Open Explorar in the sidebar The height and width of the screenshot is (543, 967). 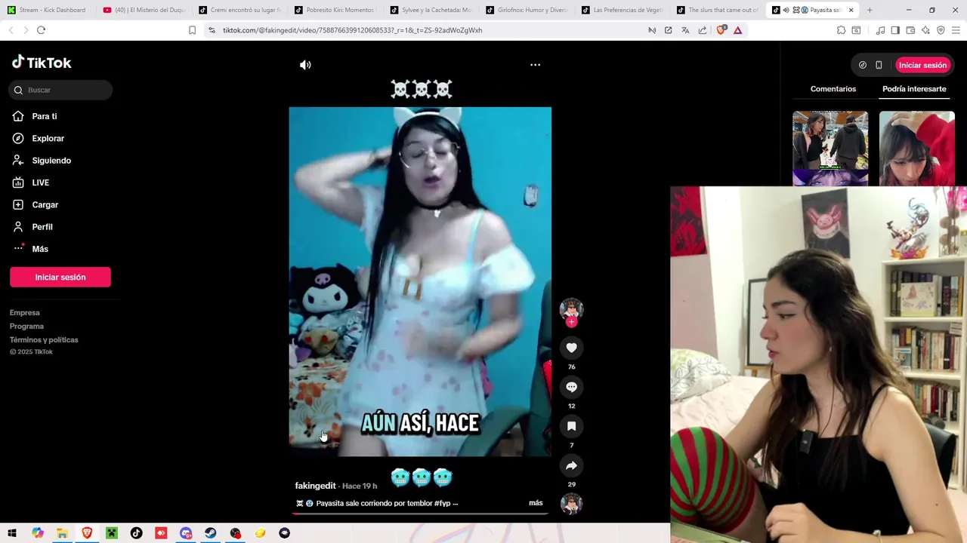(x=39, y=138)
